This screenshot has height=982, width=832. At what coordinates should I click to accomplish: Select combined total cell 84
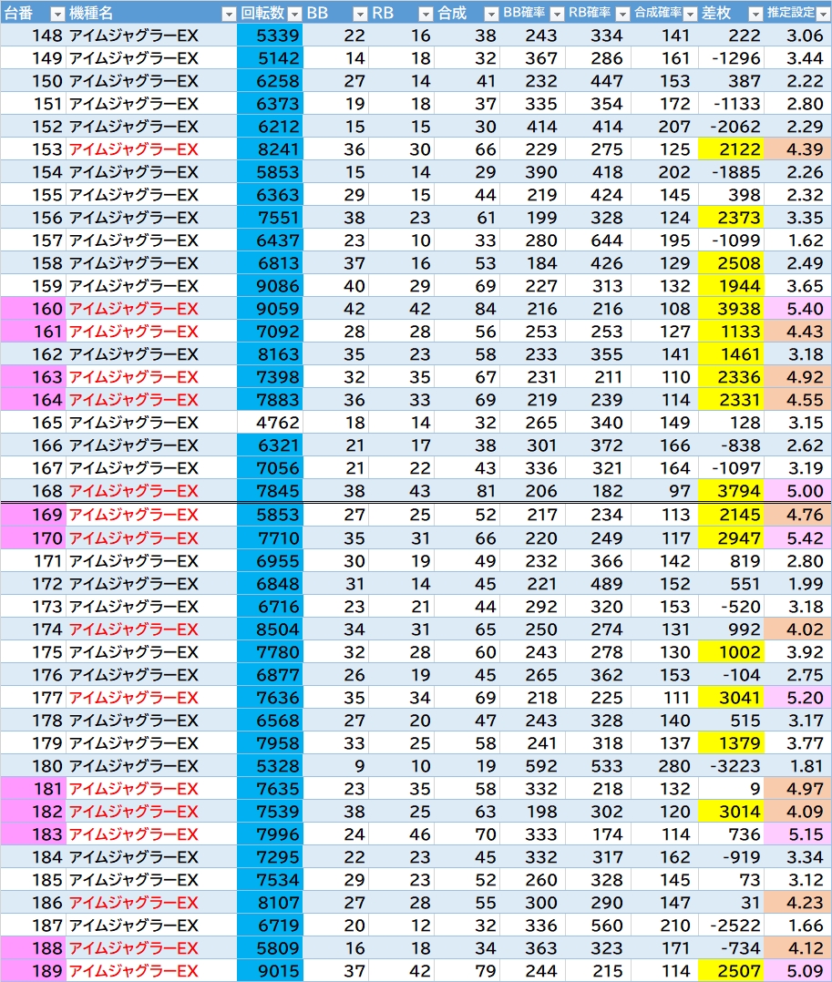pos(467,309)
